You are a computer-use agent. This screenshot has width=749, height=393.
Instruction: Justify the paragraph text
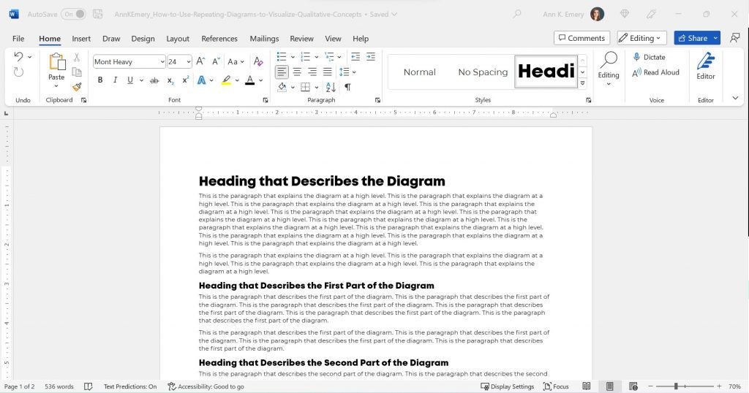328,72
